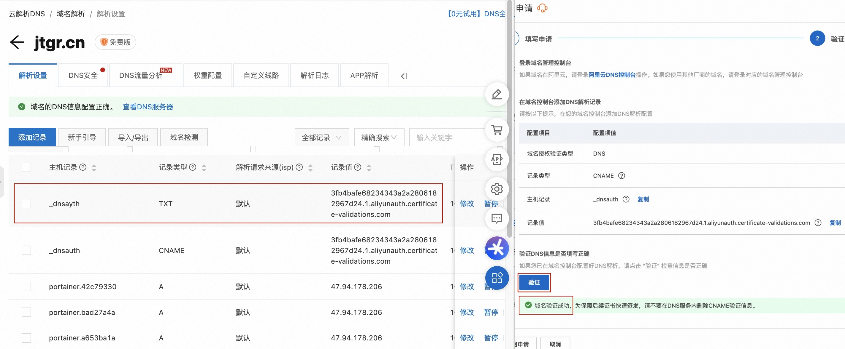Click the customer service headset icon
The image size is (845, 349).
(542, 8)
